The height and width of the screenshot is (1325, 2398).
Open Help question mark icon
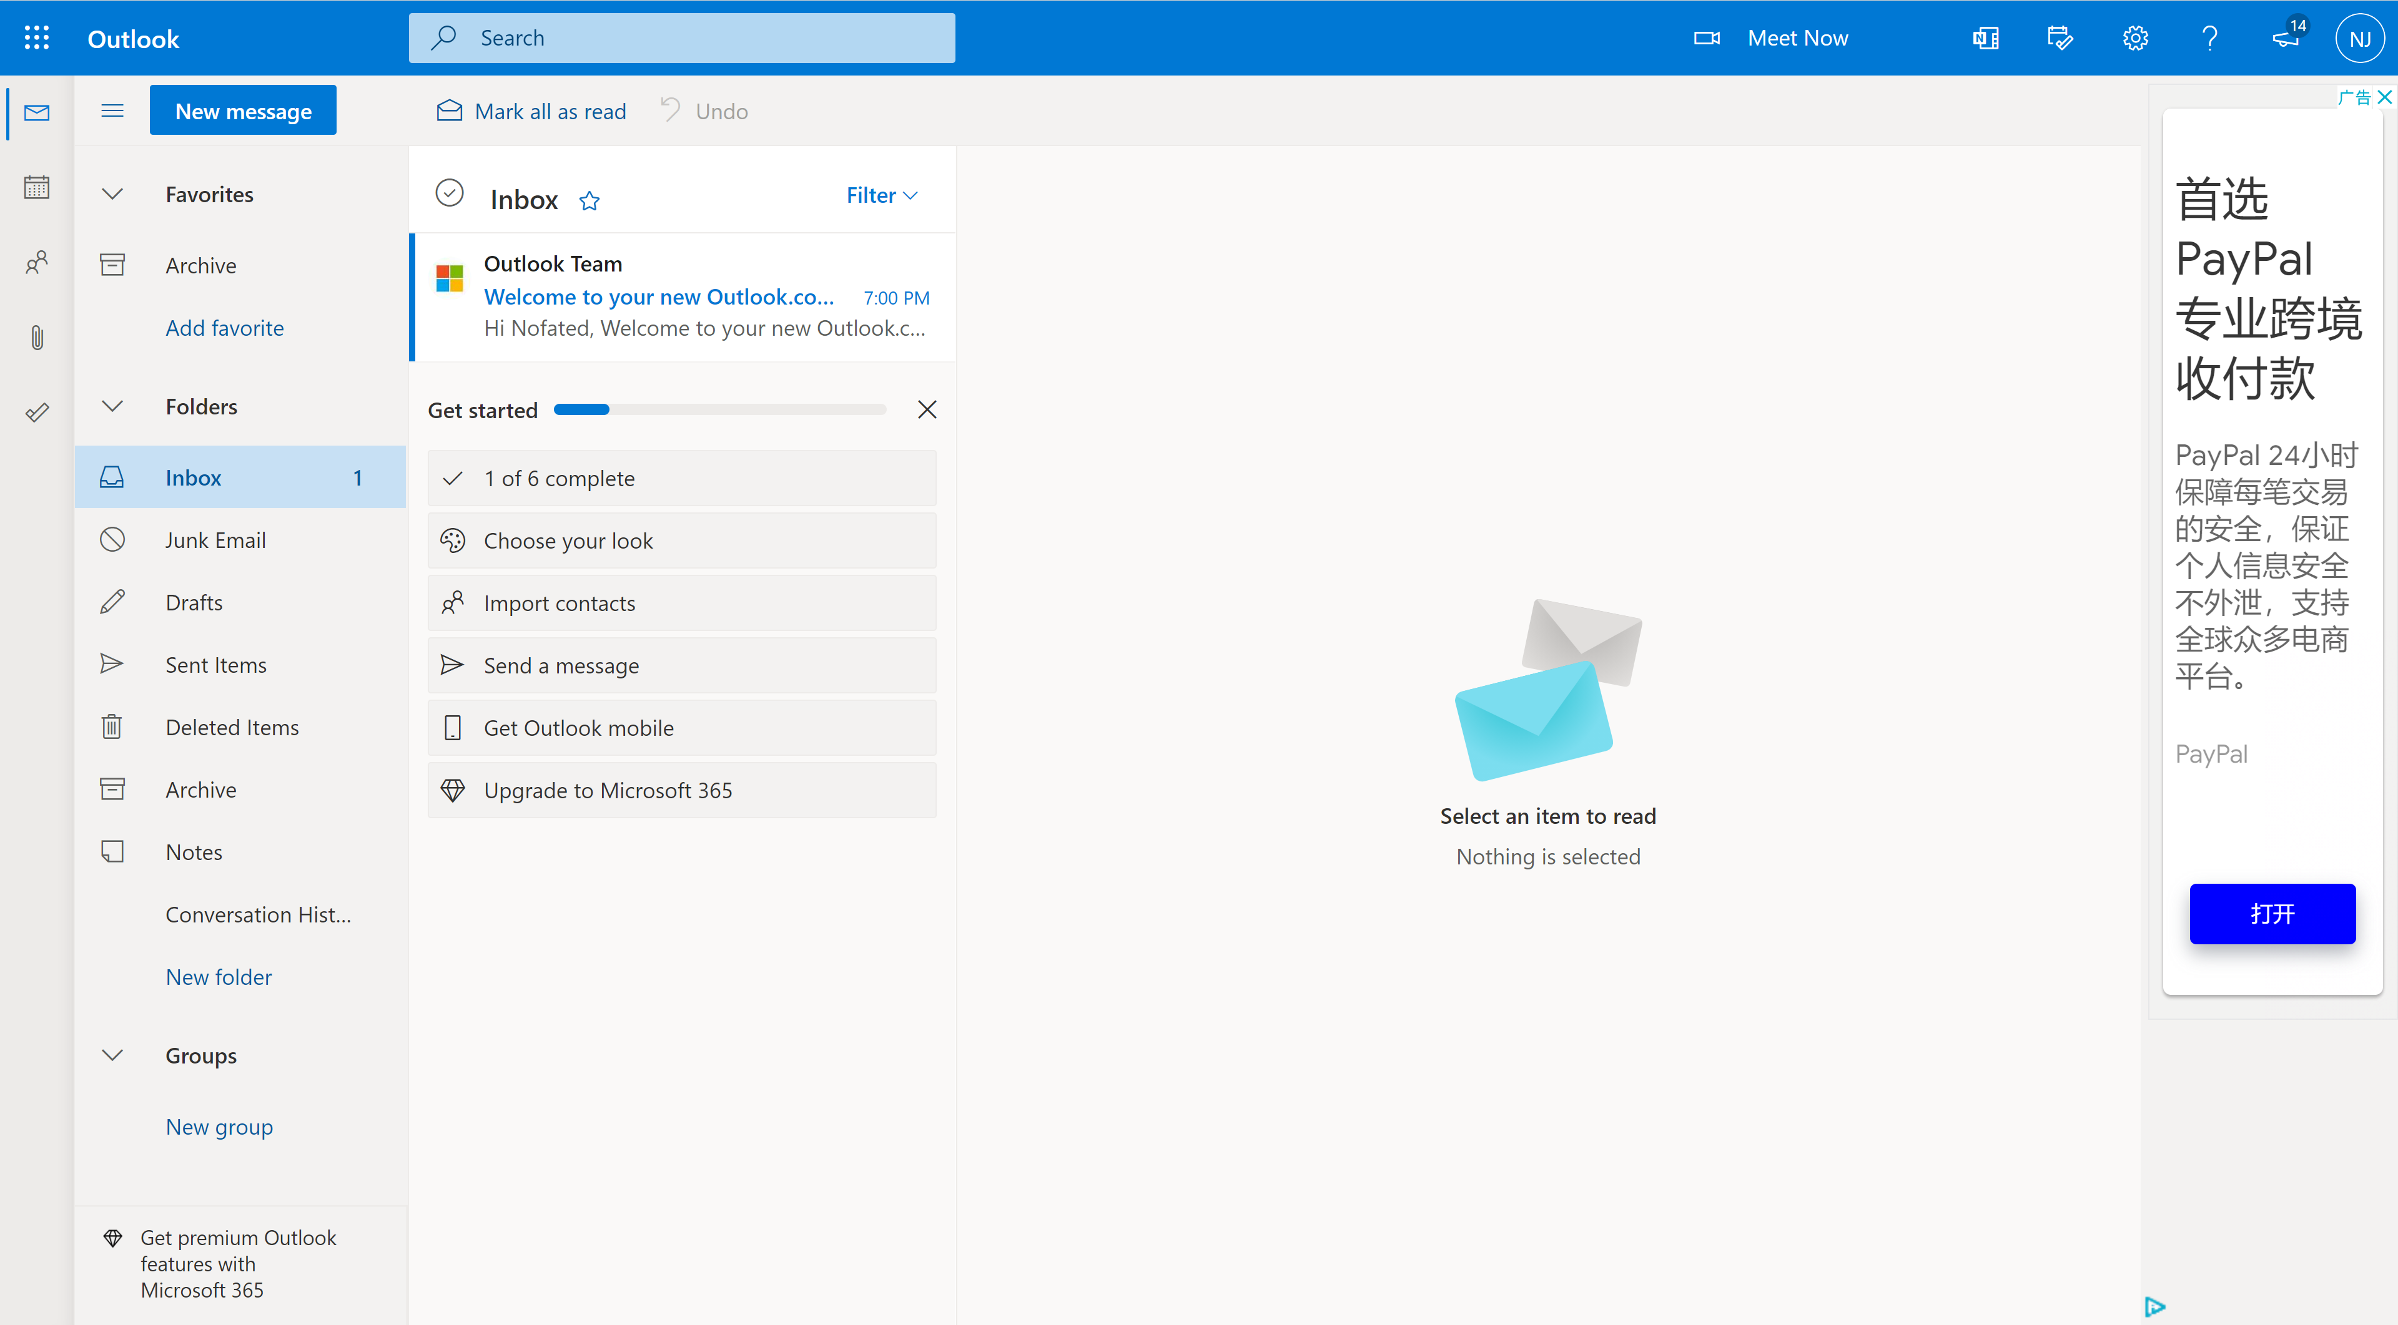point(2210,38)
